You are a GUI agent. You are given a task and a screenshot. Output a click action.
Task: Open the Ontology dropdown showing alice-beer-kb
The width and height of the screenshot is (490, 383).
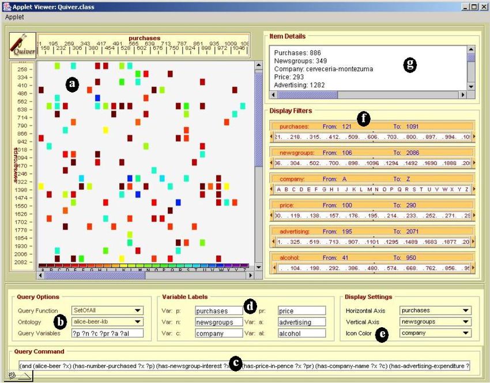(107, 321)
